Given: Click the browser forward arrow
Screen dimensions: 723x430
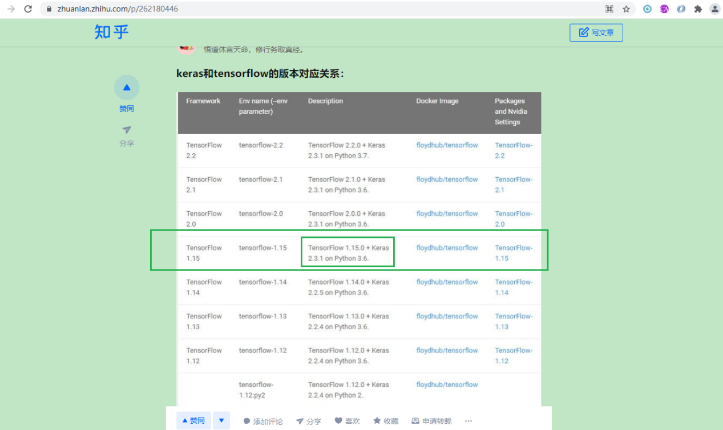Looking at the screenshot, I should 11,9.
